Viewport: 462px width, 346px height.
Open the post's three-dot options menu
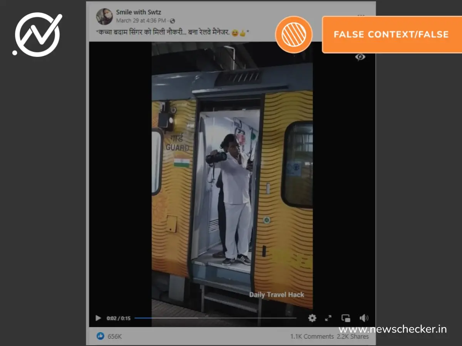click(x=361, y=15)
